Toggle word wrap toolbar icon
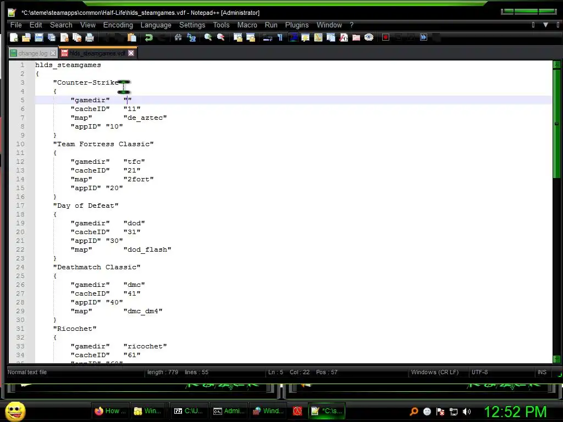The width and height of the screenshot is (563, 422). coord(268,37)
